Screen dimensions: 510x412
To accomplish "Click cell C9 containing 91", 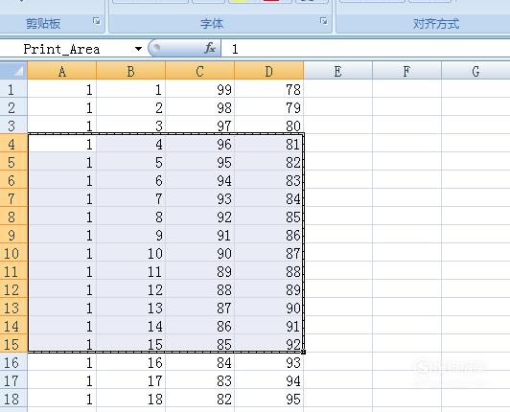I will [199, 235].
